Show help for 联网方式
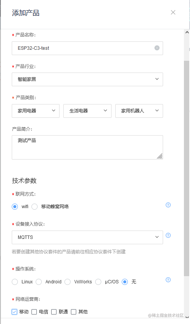 168,205
